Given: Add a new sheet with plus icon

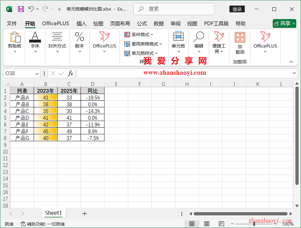Looking at the screenshot, I should coord(85,213).
